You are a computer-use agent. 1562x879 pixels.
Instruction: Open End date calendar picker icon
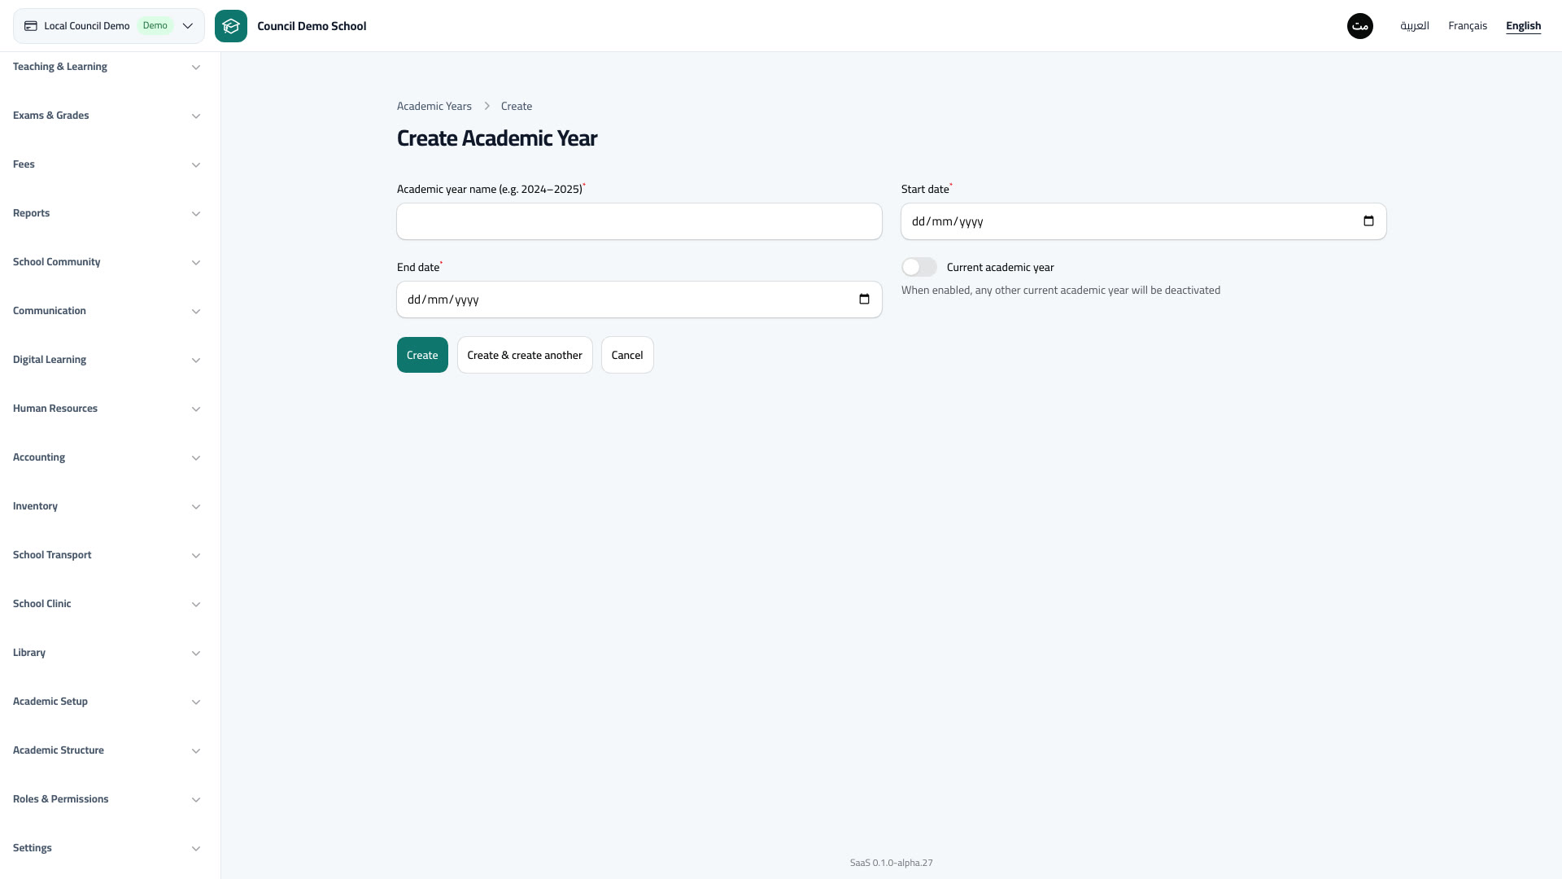pyautogui.click(x=864, y=300)
